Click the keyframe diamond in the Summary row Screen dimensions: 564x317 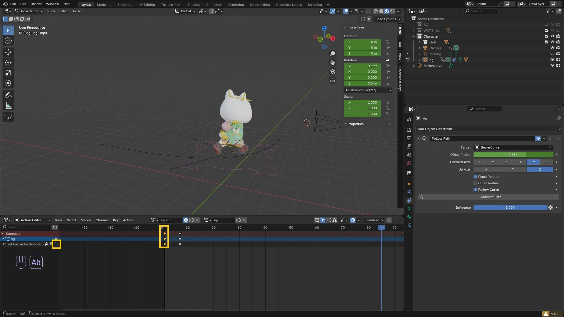tap(180, 234)
